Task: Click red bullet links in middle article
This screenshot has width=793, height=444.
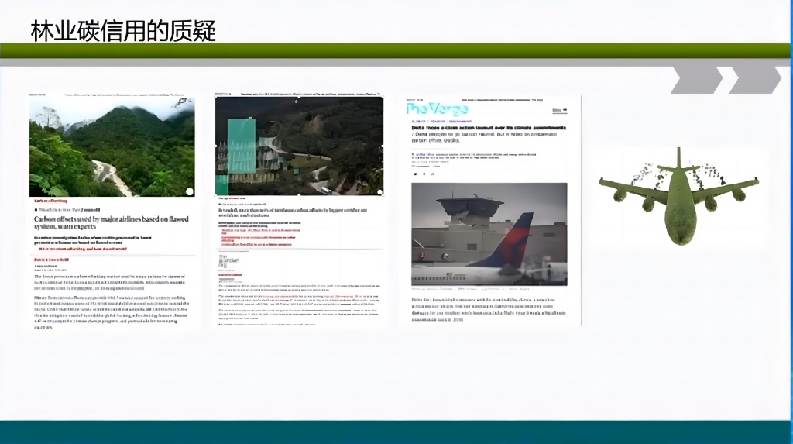Action: [259, 237]
